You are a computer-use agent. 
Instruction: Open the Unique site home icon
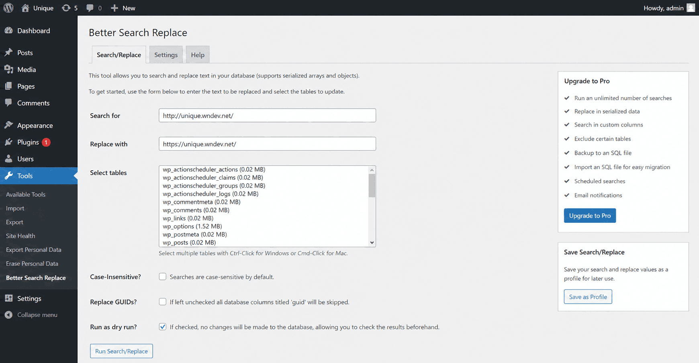point(25,8)
